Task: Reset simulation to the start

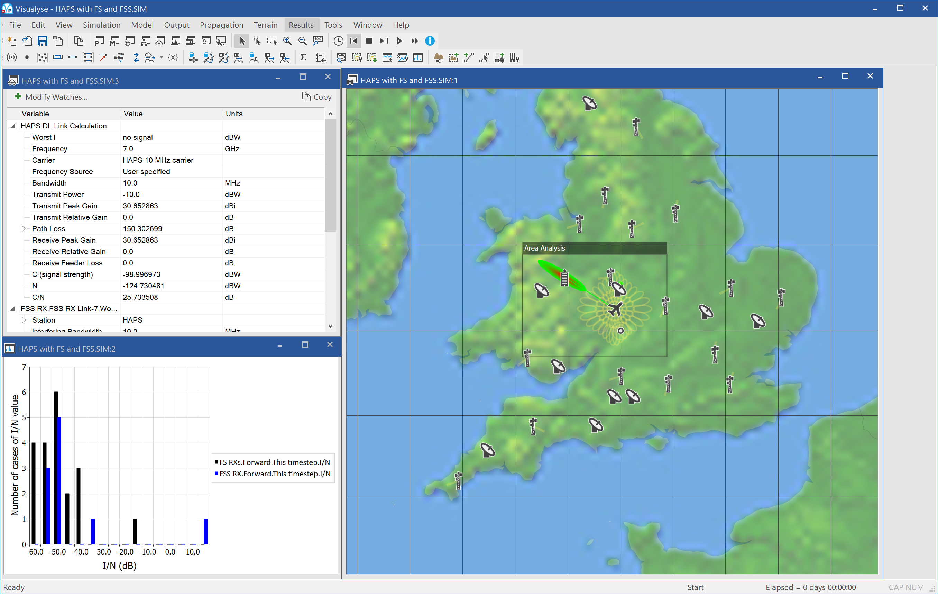Action: coord(354,41)
